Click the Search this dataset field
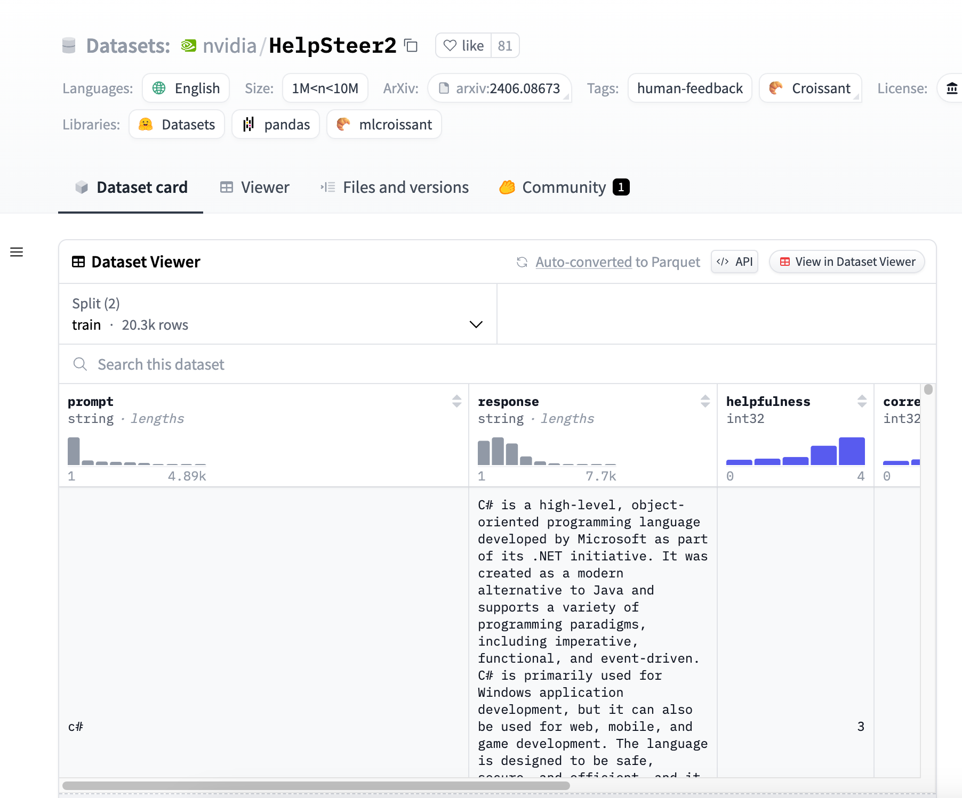This screenshot has height=798, width=962. click(x=497, y=364)
